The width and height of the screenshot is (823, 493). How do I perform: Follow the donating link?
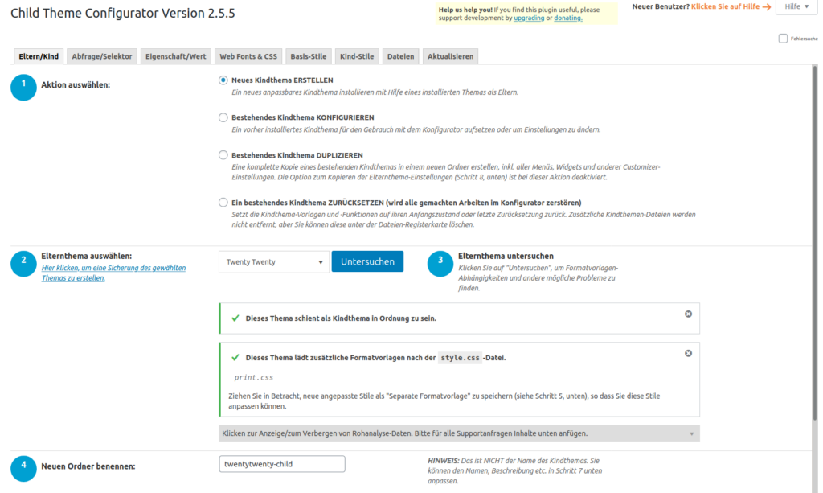click(568, 18)
